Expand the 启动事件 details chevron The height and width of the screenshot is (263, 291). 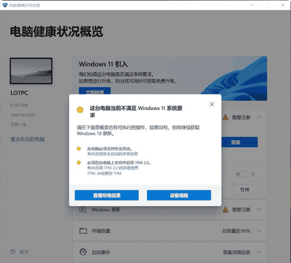(259, 252)
